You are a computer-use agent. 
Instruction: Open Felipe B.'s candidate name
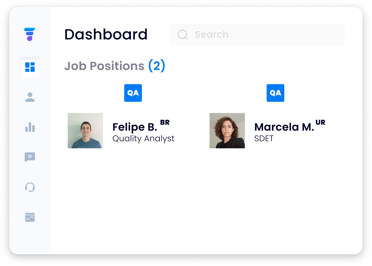click(x=134, y=127)
